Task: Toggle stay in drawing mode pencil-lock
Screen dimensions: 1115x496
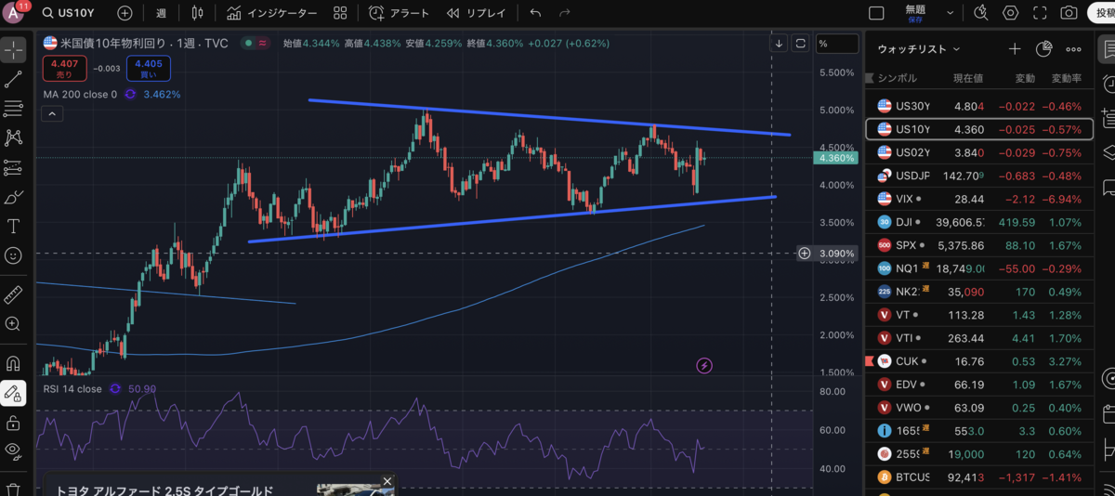Action: tap(13, 393)
